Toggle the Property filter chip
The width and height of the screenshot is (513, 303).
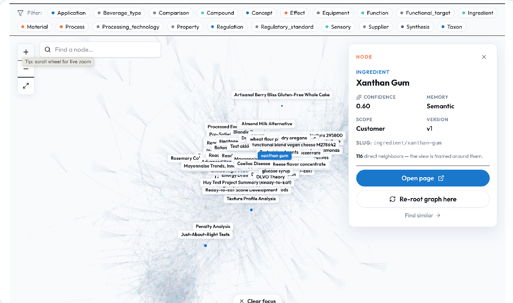(x=185, y=27)
